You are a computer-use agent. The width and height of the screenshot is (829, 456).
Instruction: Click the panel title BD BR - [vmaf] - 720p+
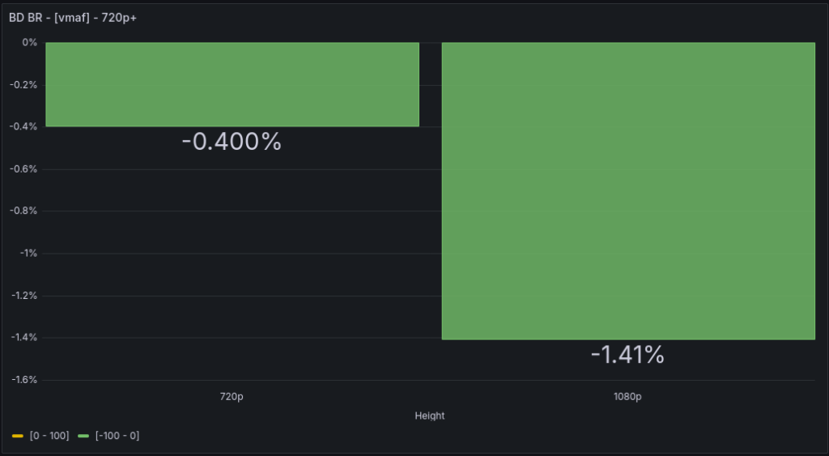coord(73,17)
